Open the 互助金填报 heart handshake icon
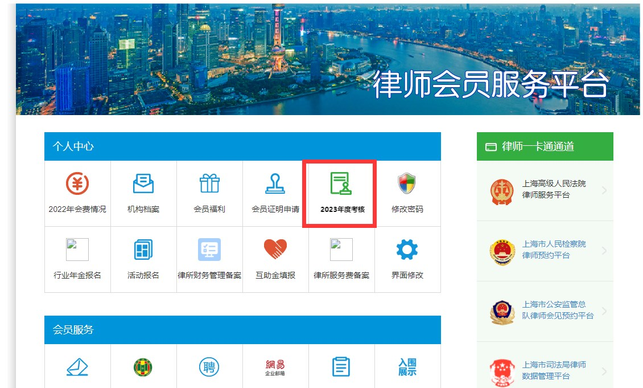This screenshot has width=643, height=388. click(x=275, y=250)
